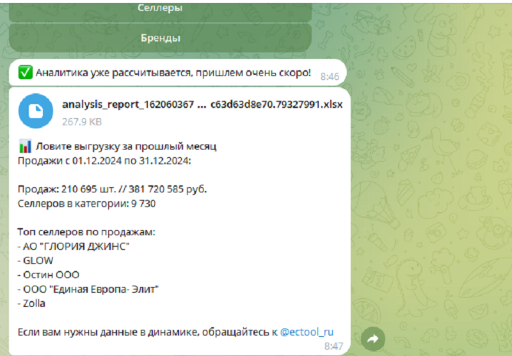Click the 8:47 message timestamp
Viewport: 512px width, 356px height.
point(333,346)
